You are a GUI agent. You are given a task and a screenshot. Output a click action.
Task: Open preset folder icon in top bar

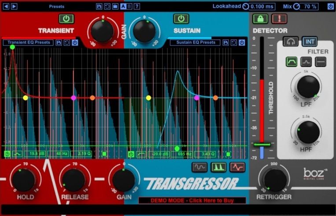[115, 7]
